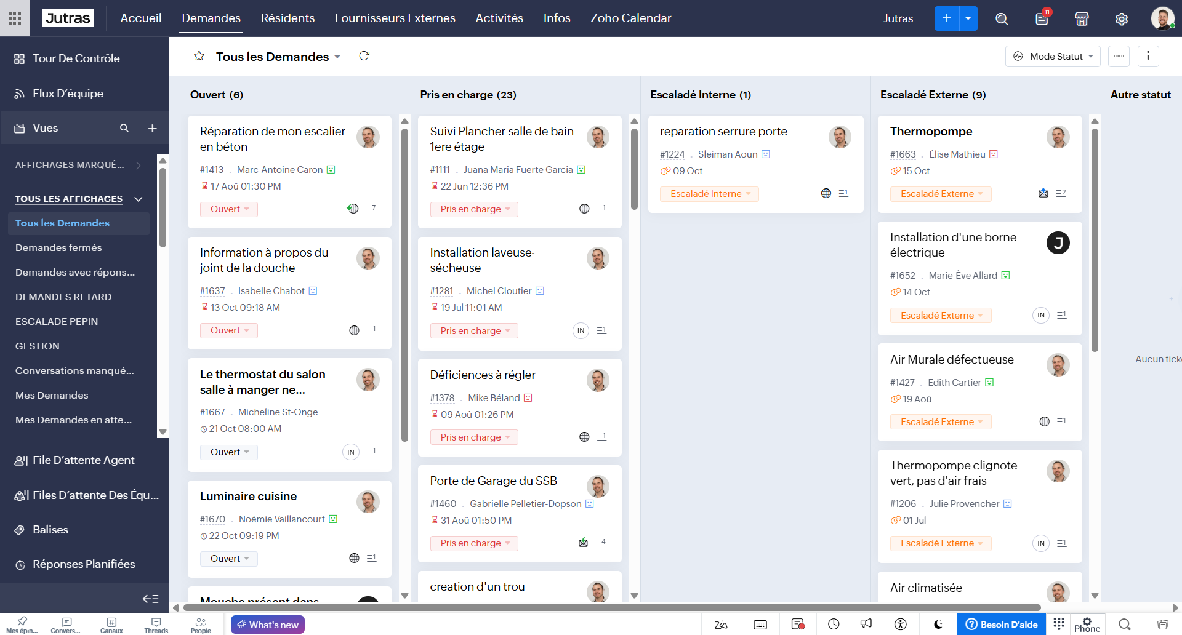Image resolution: width=1182 pixels, height=635 pixels.
Task: Collapse the TOUS LES AFFICHAGES section
Action: 139,199
